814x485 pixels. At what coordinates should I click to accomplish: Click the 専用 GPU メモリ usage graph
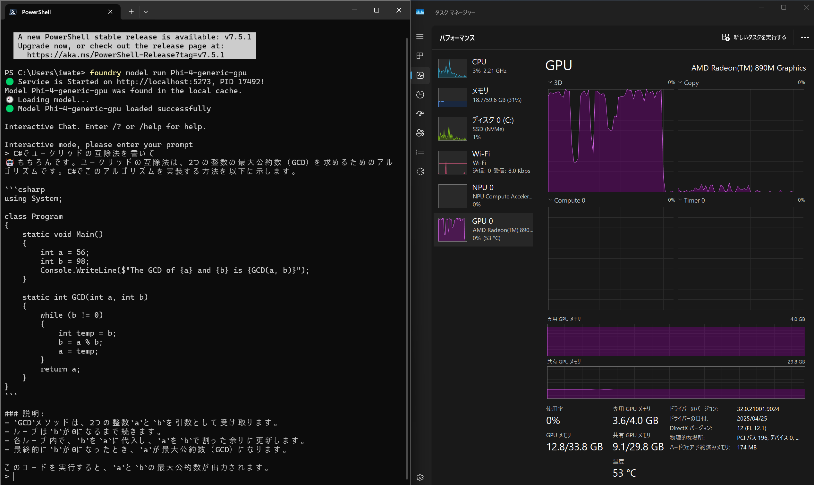coord(676,340)
